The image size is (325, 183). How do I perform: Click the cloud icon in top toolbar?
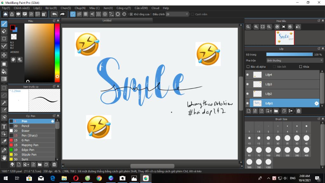pos(5,14)
